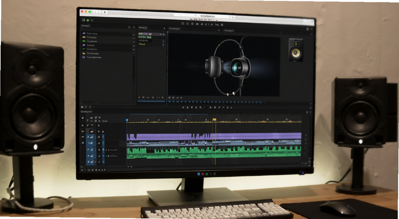Click last lock-shaped icon in top center toolbar
The image size is (399, 219).
222,25
